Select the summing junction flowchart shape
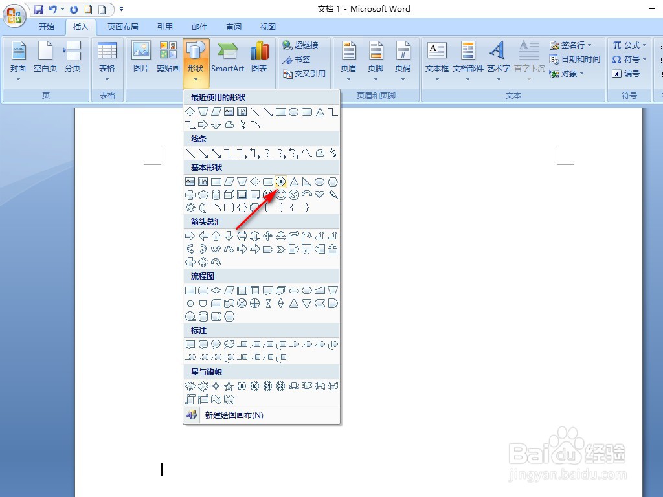This screenshot has width=663, height=497. click(242, 303)
